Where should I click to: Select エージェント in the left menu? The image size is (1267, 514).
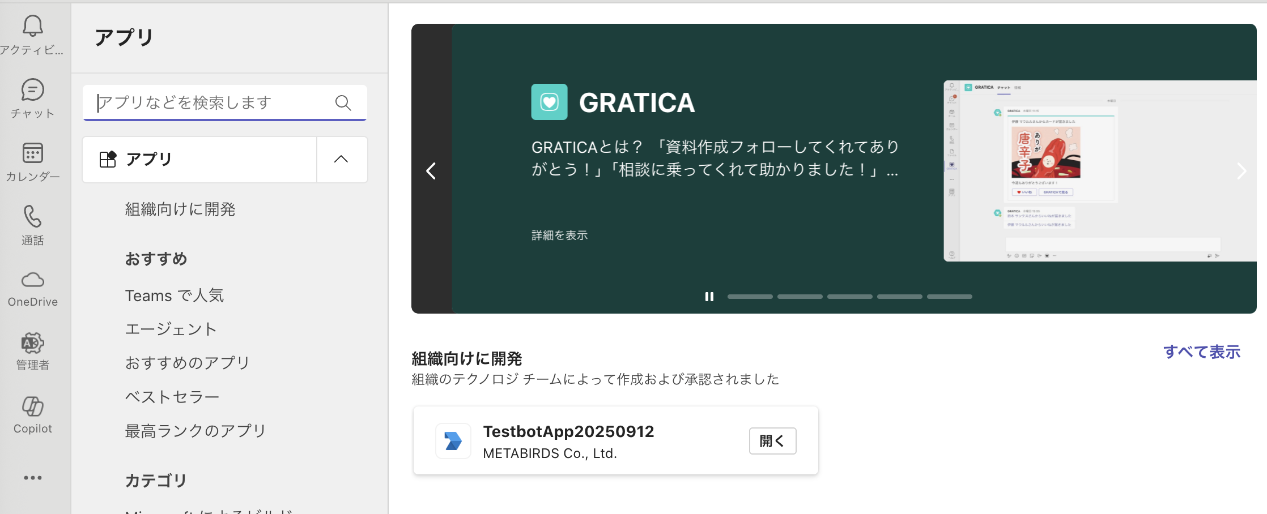point(171,329)
